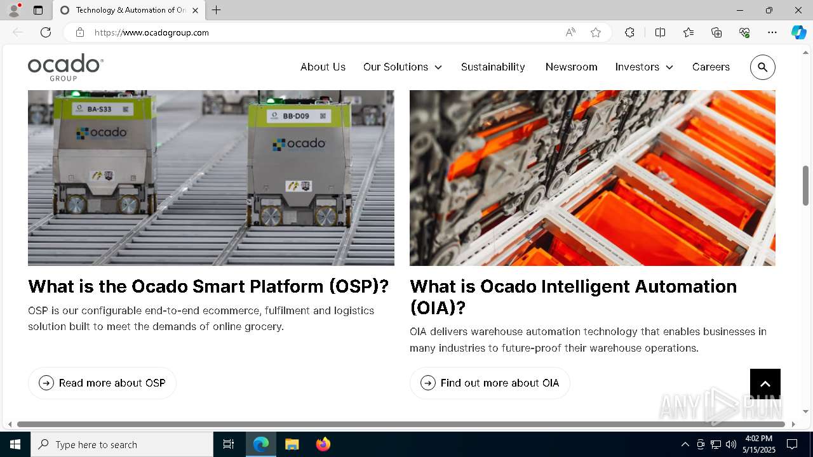The height and width of the screenshot is (457, 813).
Task: Go to Newsroom page
Action: click(x=571, y=67)
